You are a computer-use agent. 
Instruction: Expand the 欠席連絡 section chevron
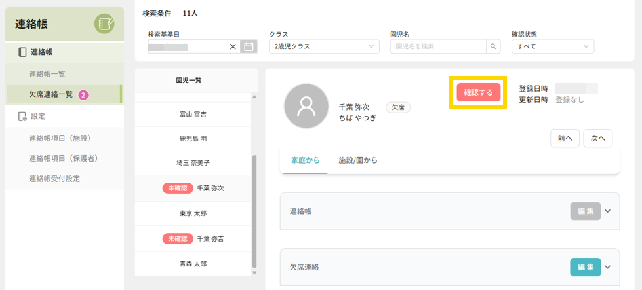click(x=608, y=267)
